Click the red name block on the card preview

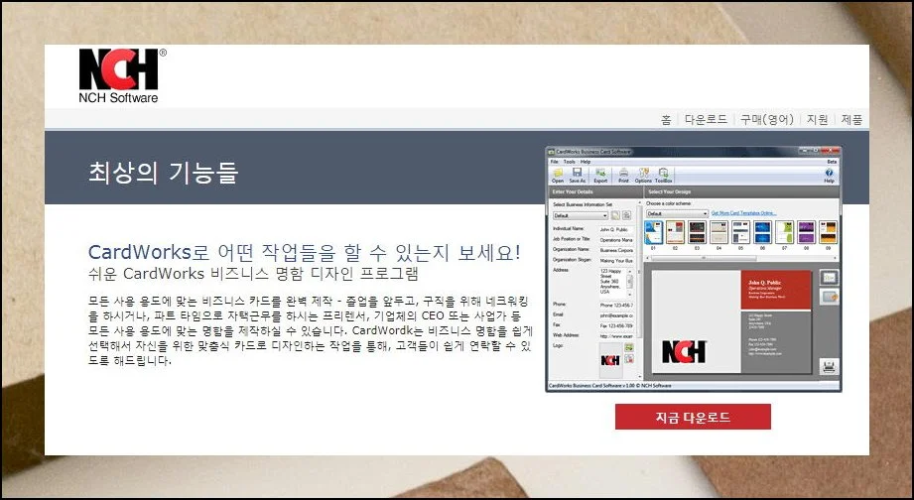776,289
